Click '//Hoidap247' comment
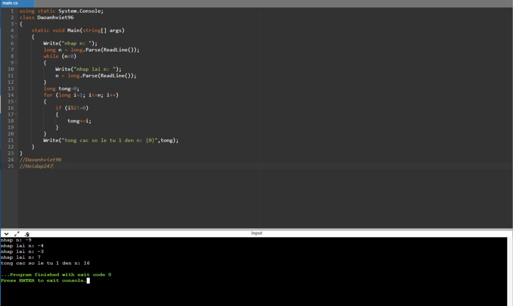The width and height of the screenshot is (513, 306). click(x=36, y=166)
